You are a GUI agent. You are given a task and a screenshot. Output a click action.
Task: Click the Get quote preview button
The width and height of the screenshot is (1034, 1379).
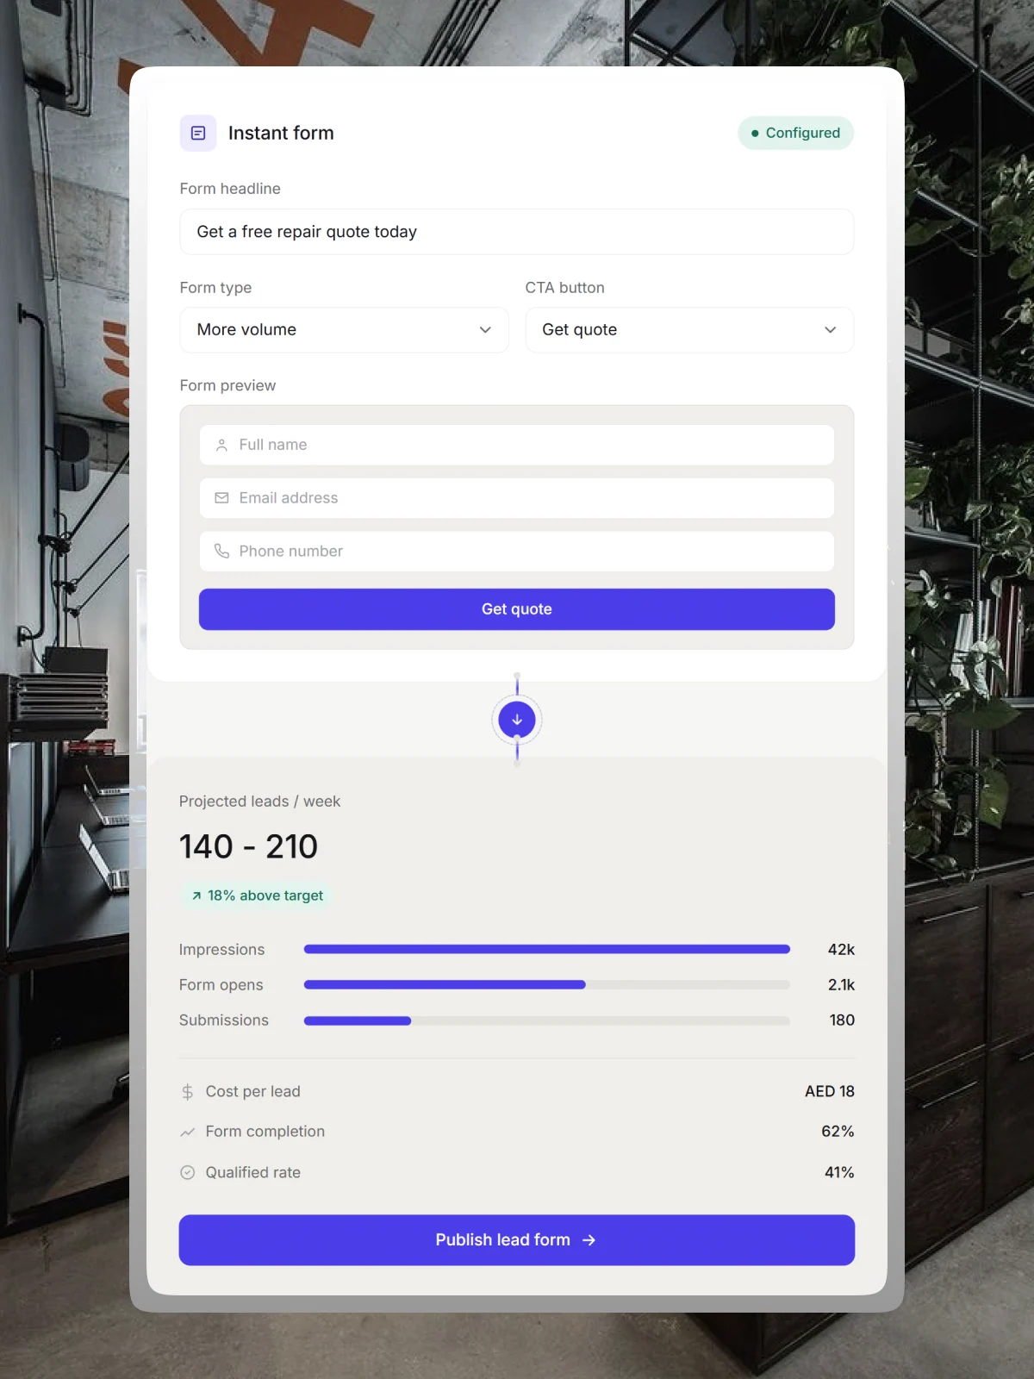point(517,609)
